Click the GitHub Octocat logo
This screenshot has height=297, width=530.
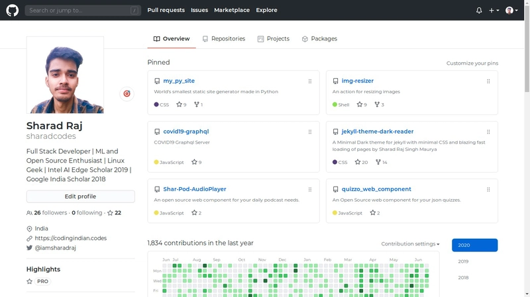click(x=13, y=10)
